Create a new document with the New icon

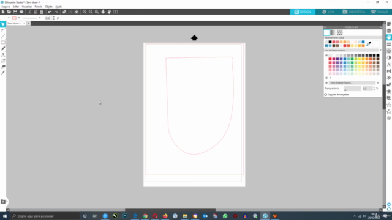3,12
